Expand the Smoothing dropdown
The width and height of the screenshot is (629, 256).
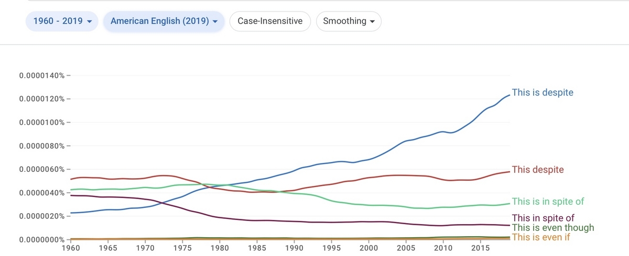(349, 21)
